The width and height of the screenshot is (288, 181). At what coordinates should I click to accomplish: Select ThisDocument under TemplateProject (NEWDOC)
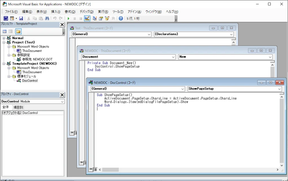(32, 72)
